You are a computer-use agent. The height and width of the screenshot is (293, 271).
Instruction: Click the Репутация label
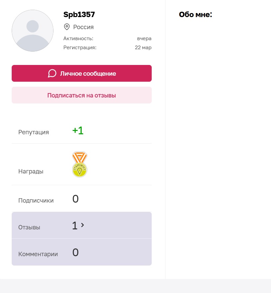tap(33, 132)
